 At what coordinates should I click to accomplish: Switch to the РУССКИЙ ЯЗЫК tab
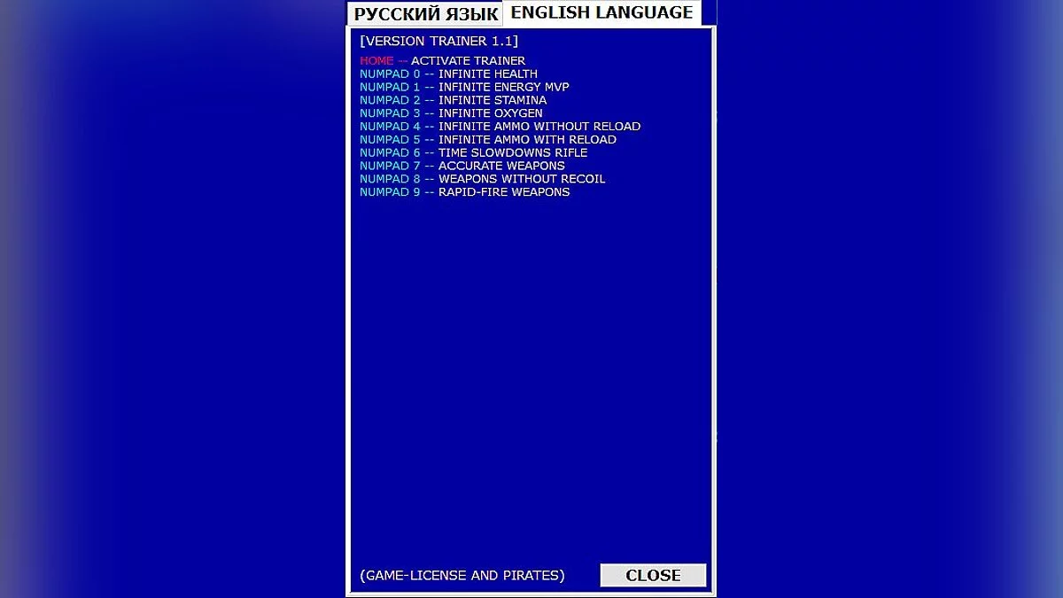[425, 14]
